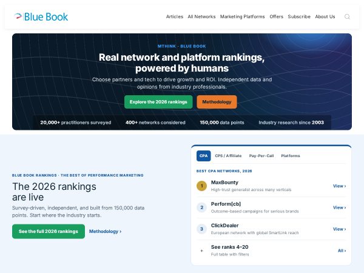Screen dimensions: 364x273
Task: Switch to the Platforms tab
Action: pyautogui.click(x=291, y=156)
